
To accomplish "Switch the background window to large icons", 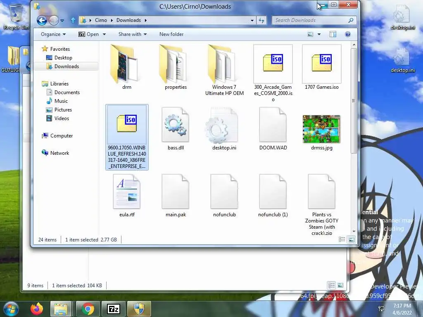I will (x=340, y=285).
